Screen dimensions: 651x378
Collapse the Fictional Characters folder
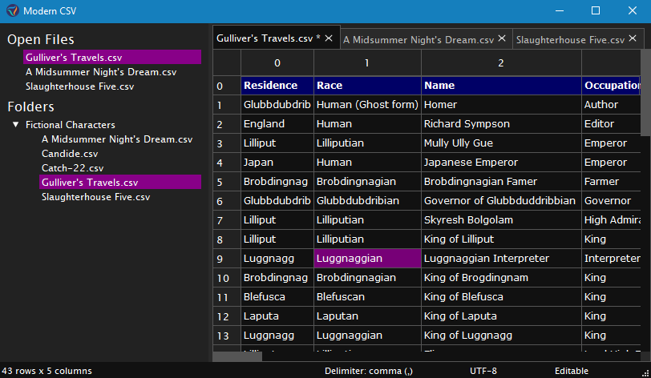click(x=16, y=125)
